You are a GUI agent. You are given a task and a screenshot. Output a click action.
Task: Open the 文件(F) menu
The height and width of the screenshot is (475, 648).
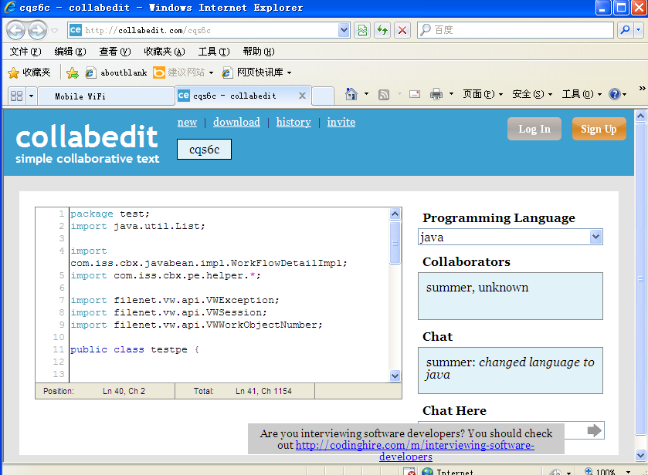tap(25, 52)
